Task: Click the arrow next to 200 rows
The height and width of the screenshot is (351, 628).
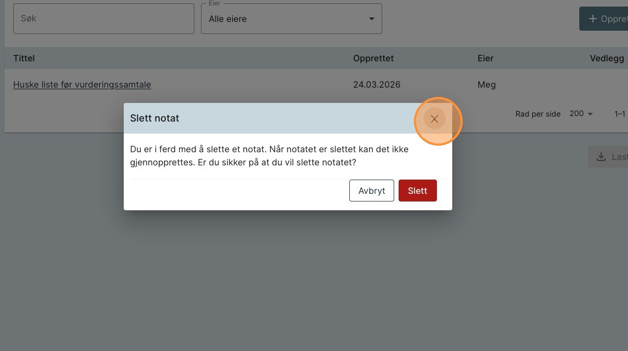Action: [590, 114]
